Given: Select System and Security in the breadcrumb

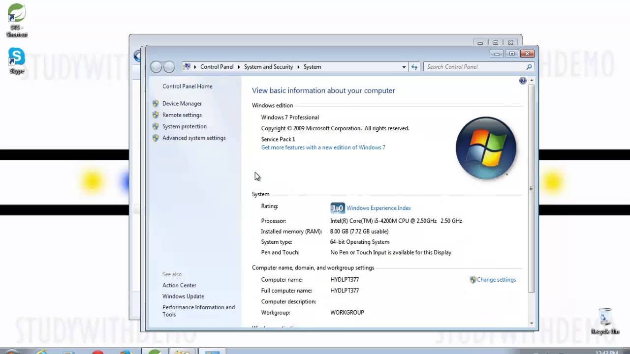Looking at the screenshot, I should pyautogui.click(x=268, y=67).
